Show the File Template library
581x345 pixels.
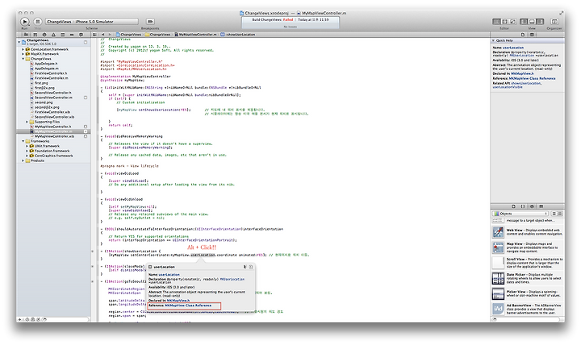coord(513,206)
